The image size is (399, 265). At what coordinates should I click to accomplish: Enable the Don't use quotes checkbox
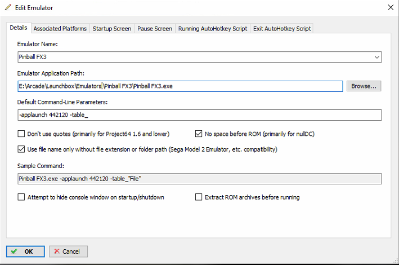coord(21,134)
